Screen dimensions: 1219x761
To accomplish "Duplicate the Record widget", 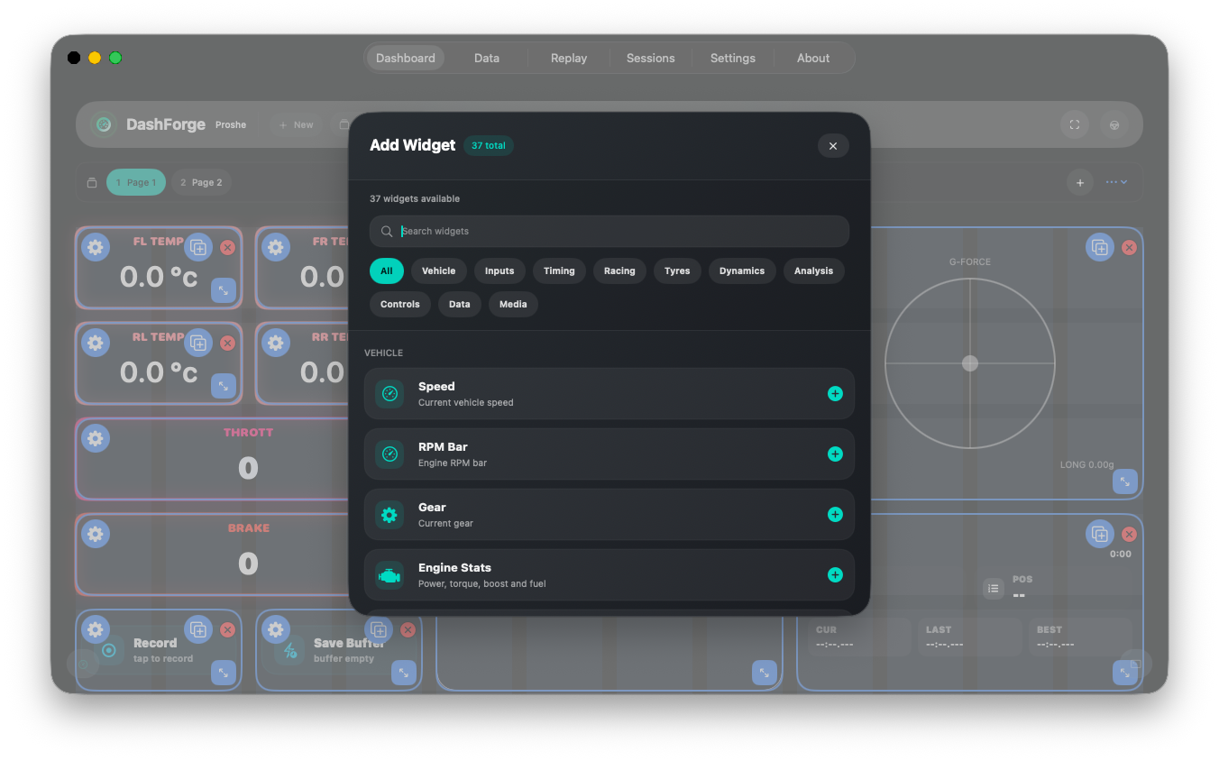I will coord(198,629).
